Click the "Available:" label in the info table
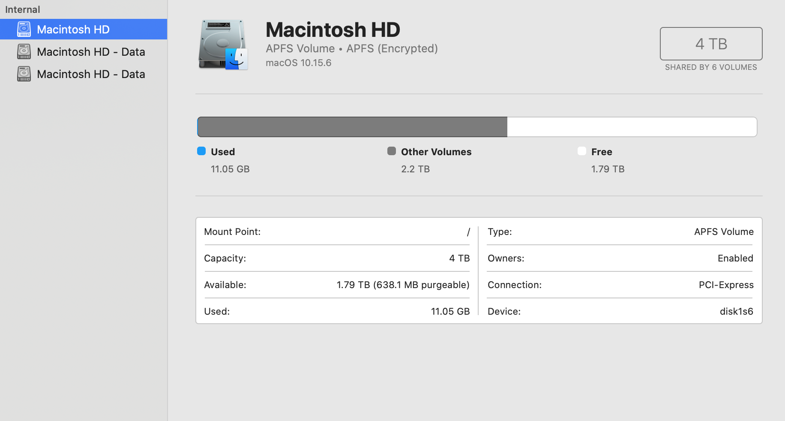785x421 pixels. click(225, 285)
